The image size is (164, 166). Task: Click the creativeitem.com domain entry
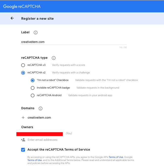pos(39,118)
